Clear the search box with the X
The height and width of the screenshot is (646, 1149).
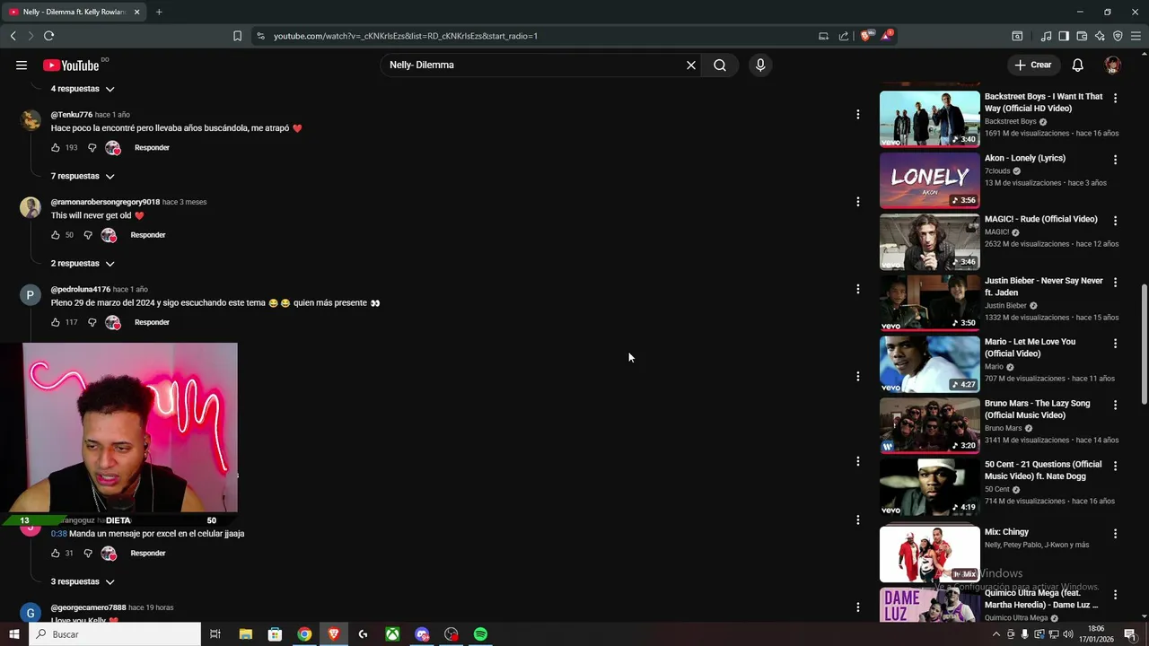tap(691, 65)
